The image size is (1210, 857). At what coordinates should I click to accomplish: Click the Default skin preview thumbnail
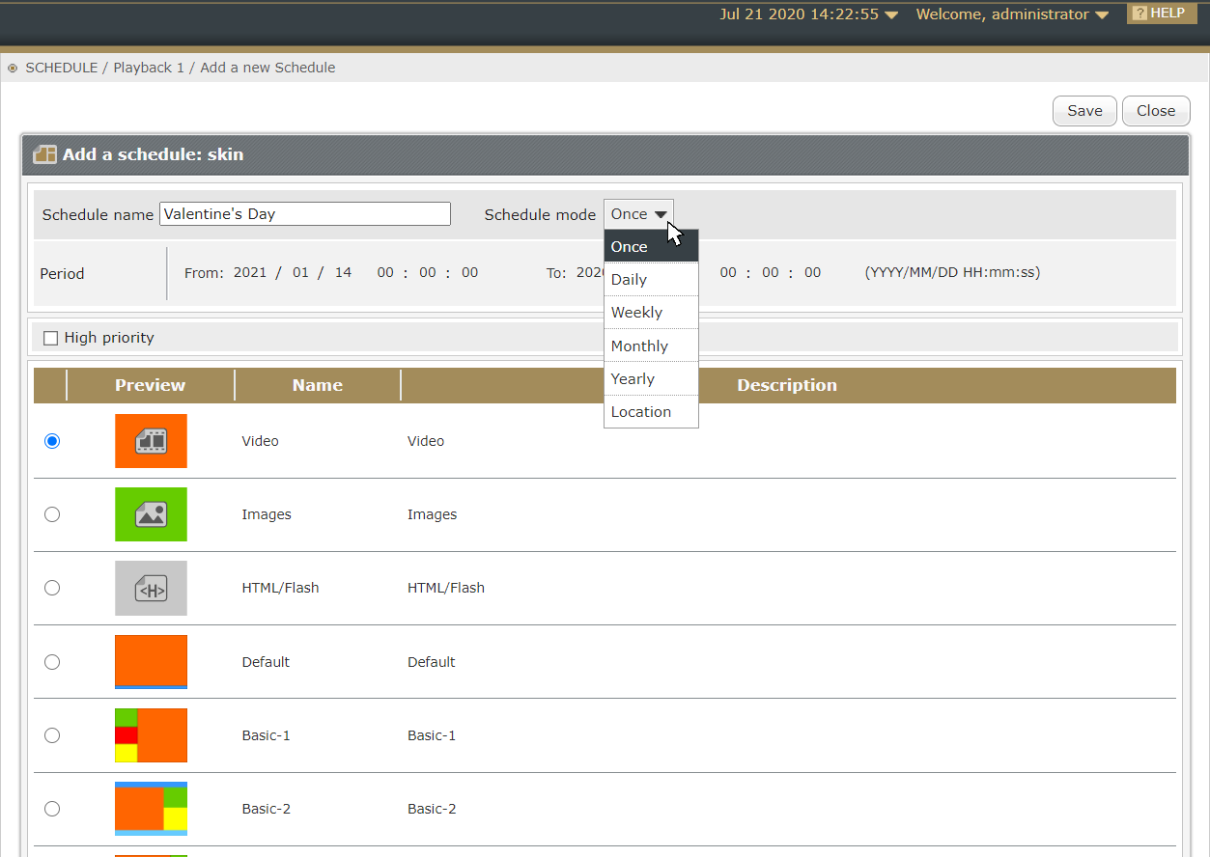click(x=151, y=662)
